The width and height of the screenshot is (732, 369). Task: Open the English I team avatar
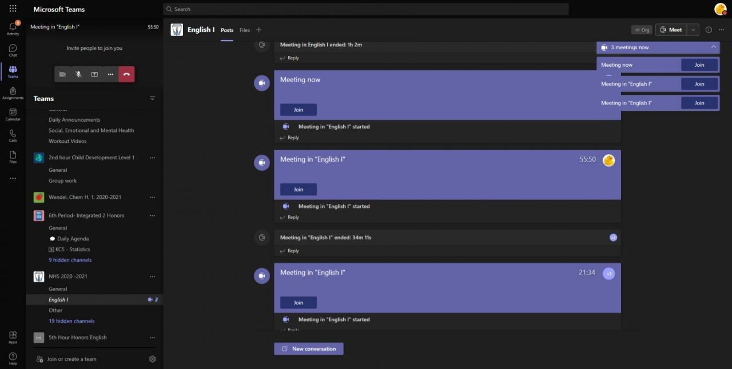pos(177,30)
